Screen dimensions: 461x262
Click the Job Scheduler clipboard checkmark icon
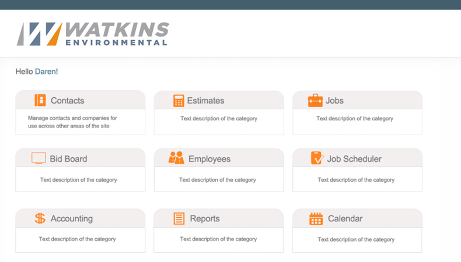317,158
